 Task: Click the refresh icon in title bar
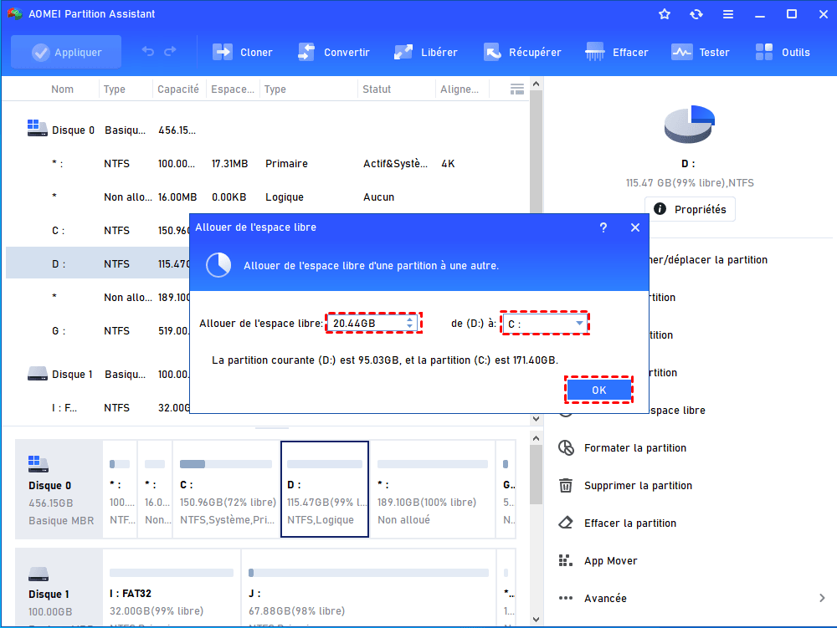(x=696, y=14)
